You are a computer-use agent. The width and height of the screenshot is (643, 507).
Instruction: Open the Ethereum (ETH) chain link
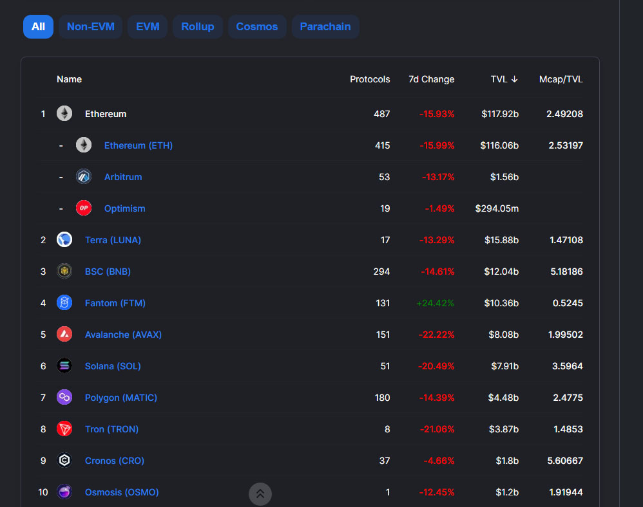139,145
